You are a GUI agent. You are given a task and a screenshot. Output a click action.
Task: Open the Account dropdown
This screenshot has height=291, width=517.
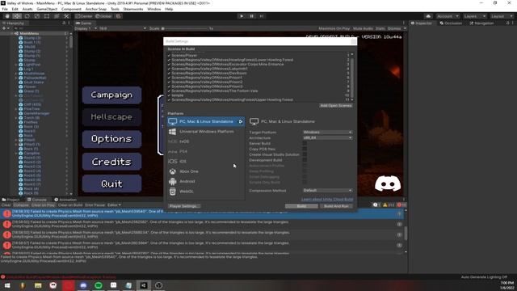pyautogui.click(x=448, y=16)
